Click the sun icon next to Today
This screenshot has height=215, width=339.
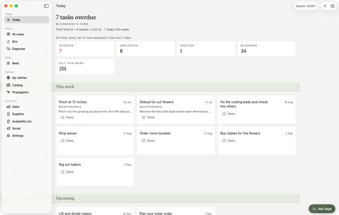tap(8, 20)
